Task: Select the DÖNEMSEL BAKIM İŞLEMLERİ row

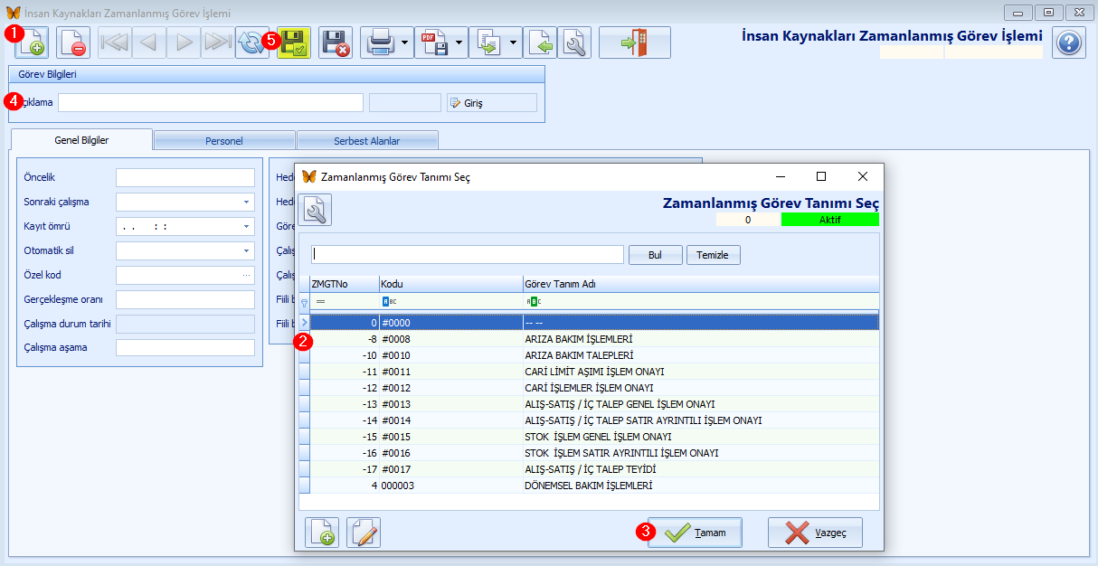Action: 588,486
